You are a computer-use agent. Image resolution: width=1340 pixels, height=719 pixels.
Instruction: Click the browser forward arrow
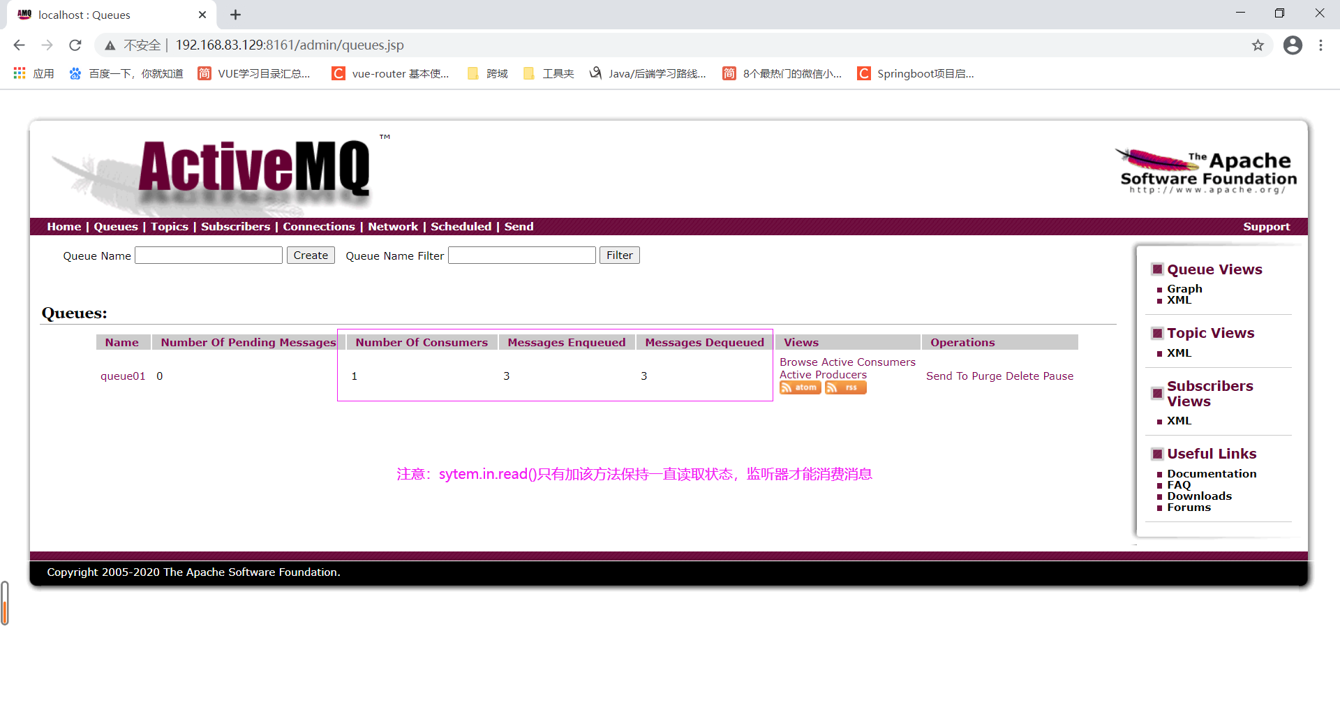tap(47, 45)
